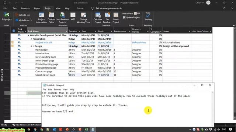
Task: Click the note icon on Project kick-off row
Action: tap(12, 43)
